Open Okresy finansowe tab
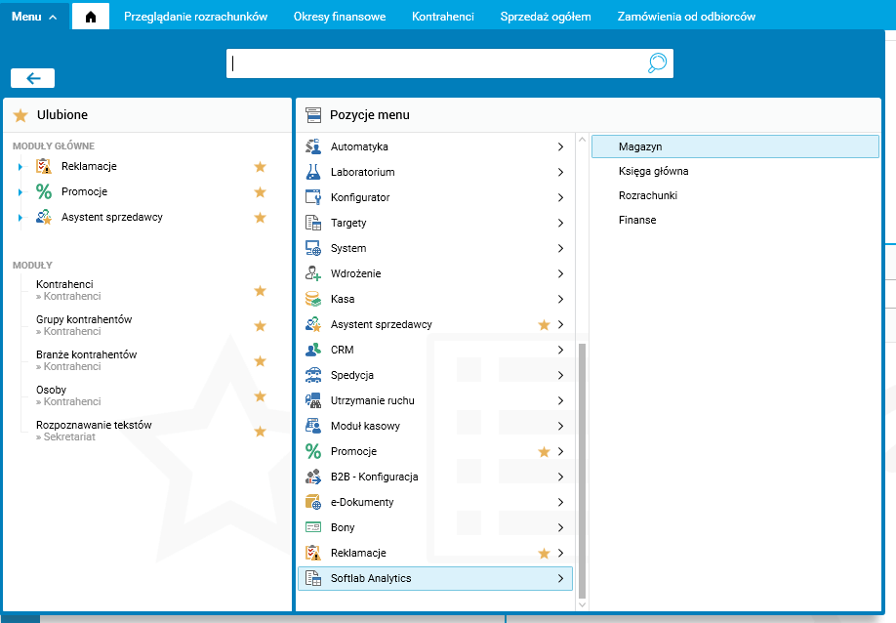Image resolution: width=896 pixels, height=623 pixels. tap(340, 17)
